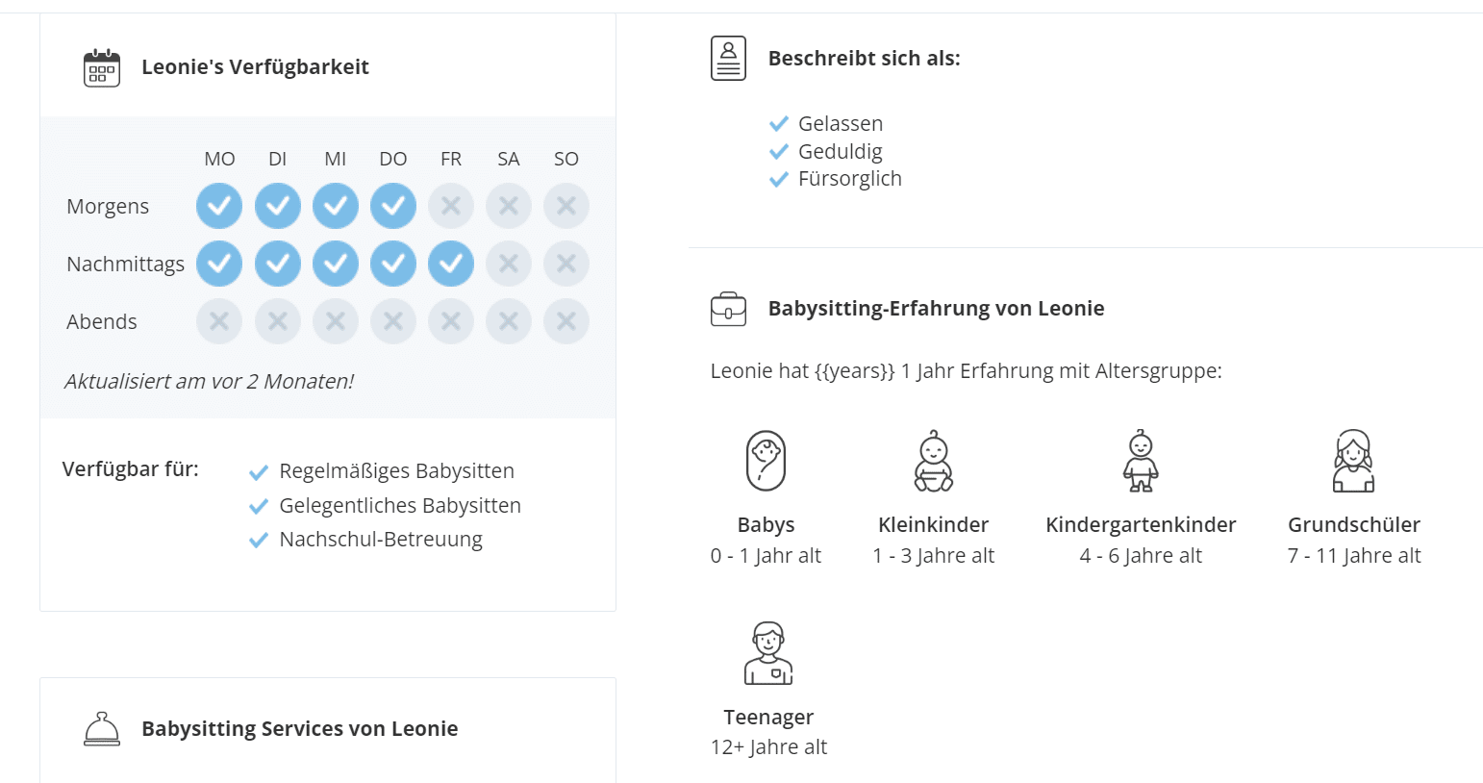Click the Morgens row label
The height and width of the screenshot is (783, 1483).
[108, 207]
